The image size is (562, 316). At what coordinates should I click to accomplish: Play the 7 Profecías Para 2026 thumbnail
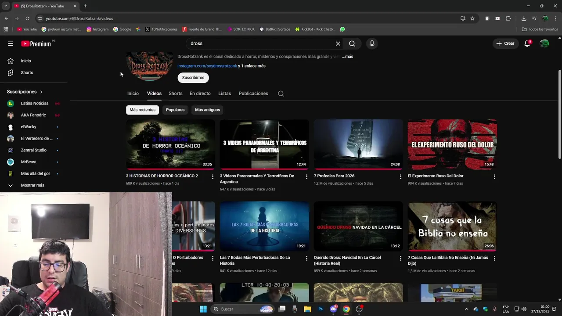point(358,144)
